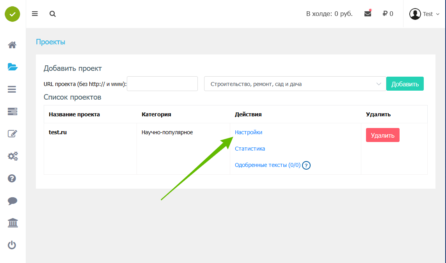This screenshot has height=263, width=446.
Task: Click the green checkmark logo
Action: tap(12, 14)
